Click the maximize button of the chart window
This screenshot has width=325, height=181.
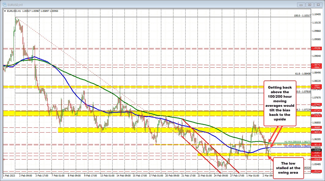[310, 5]
